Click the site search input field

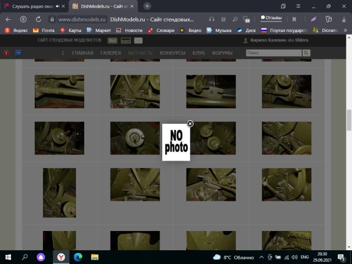273,53
